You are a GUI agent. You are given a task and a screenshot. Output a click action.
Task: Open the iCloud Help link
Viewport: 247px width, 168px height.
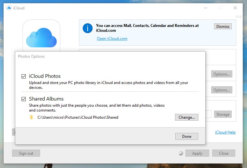pos(225,132)
